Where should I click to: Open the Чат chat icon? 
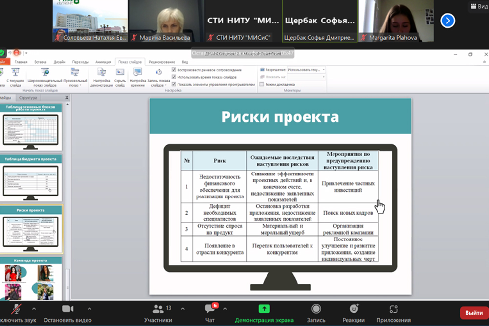[x=210, y=309]
